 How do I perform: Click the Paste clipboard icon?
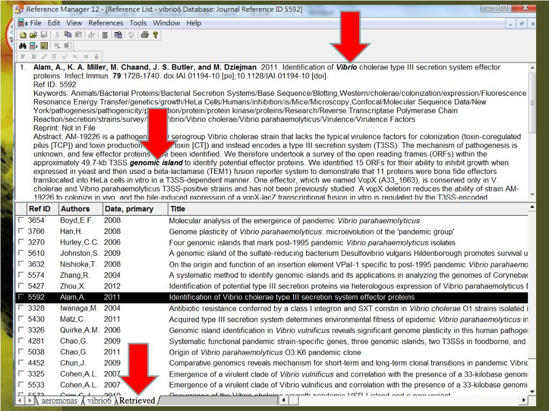[78, 35]
